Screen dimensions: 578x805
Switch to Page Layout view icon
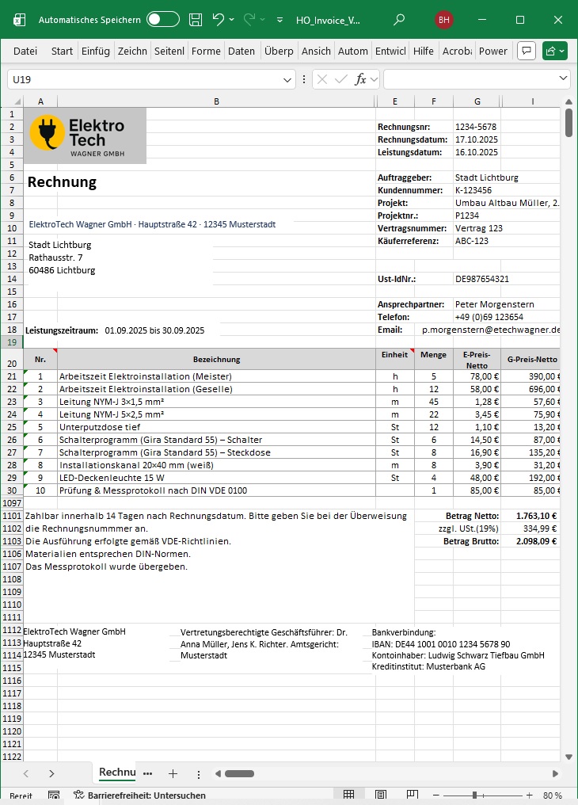click(381, 795)
